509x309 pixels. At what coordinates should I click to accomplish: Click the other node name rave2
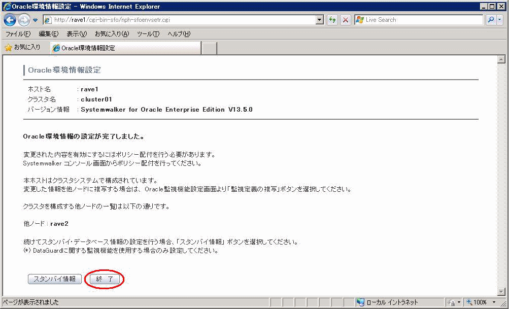tap(59, 224)
